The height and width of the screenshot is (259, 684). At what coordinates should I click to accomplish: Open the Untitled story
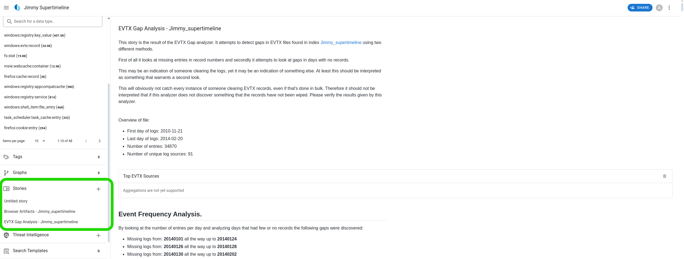point(16,201)
